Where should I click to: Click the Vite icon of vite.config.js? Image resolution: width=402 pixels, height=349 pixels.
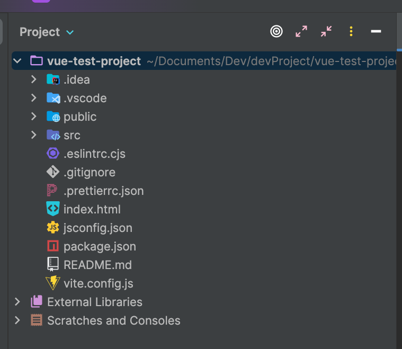click(53, 283)
